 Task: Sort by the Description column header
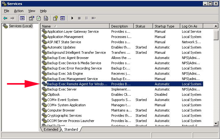pyautogui.click(x=122, y=26)
